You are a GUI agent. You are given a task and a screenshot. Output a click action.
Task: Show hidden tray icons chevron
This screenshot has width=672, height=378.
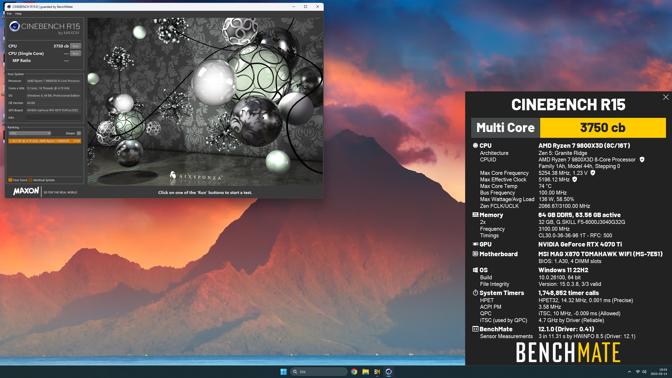coord(629,372)
